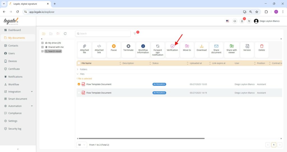Viewport: 287px width, 152px height.
Task: Delete the selected document
Action: coord(261,50)
